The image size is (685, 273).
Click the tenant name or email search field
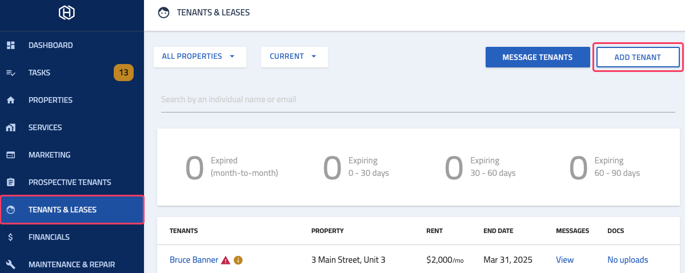[x=418, y=99]
